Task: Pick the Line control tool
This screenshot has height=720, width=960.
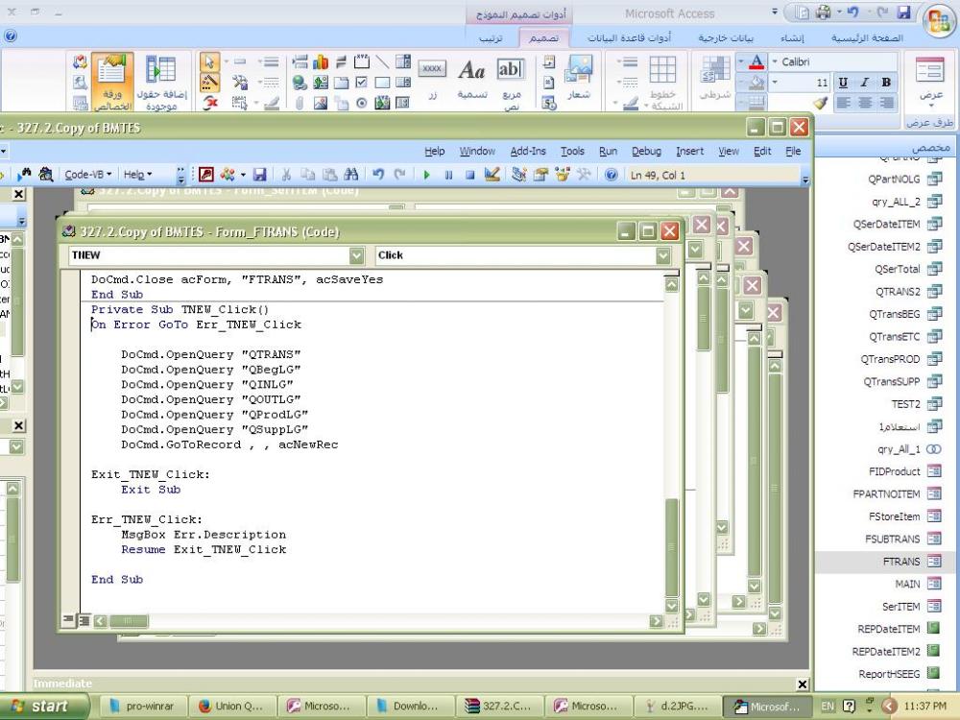Action: click(x=383, y=61)
